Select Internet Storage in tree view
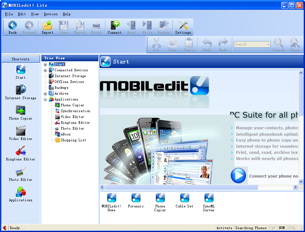The width and height of the screenshot is (305, 232). [70, 76]
